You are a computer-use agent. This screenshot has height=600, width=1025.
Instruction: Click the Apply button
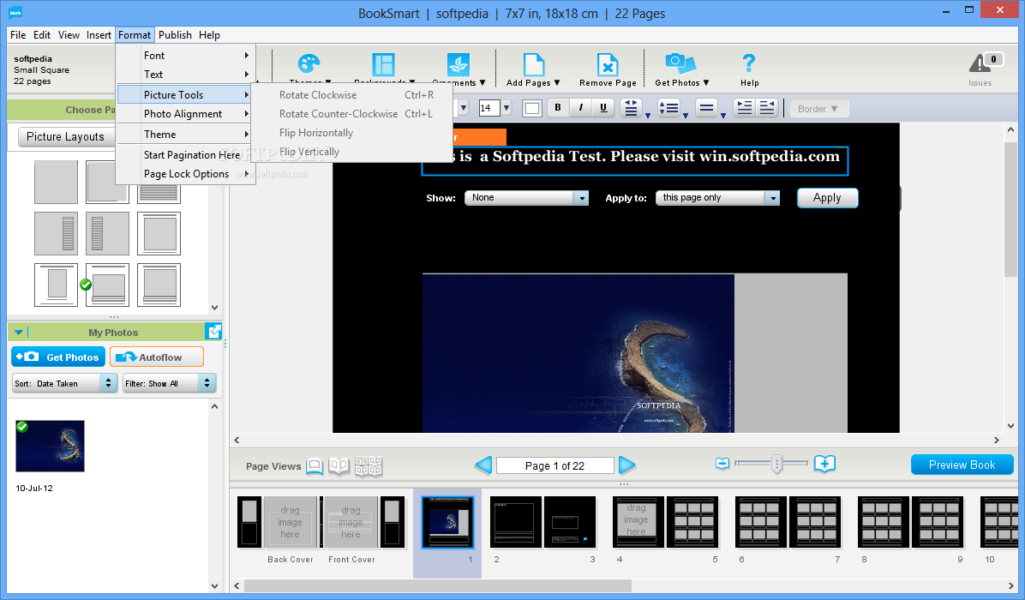coord(827,197)
